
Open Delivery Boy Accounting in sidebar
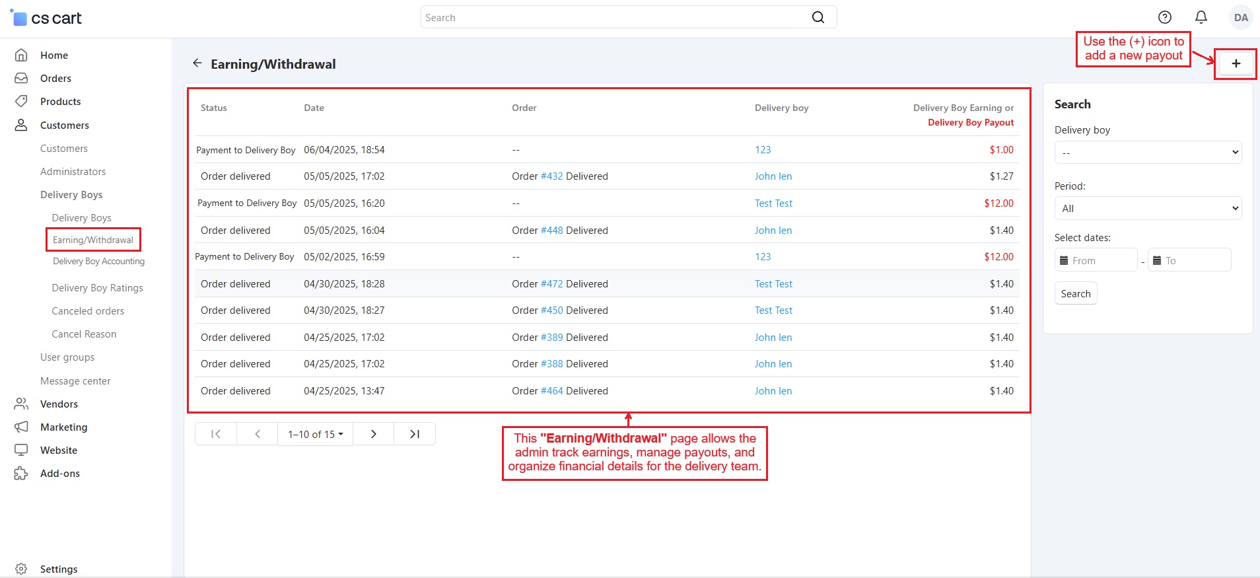coord(98,262)
